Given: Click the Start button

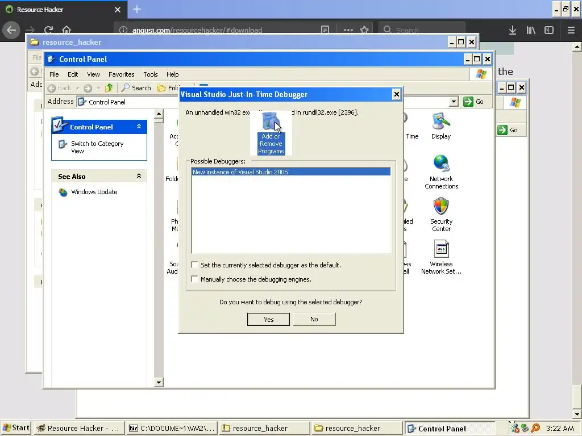Looking at the screenshot, I should [x=15, y=428].
